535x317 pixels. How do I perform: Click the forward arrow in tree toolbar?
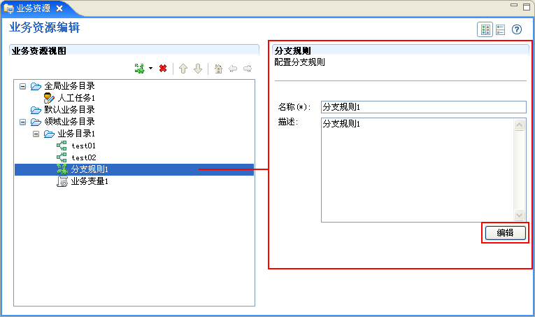(247, 69)
